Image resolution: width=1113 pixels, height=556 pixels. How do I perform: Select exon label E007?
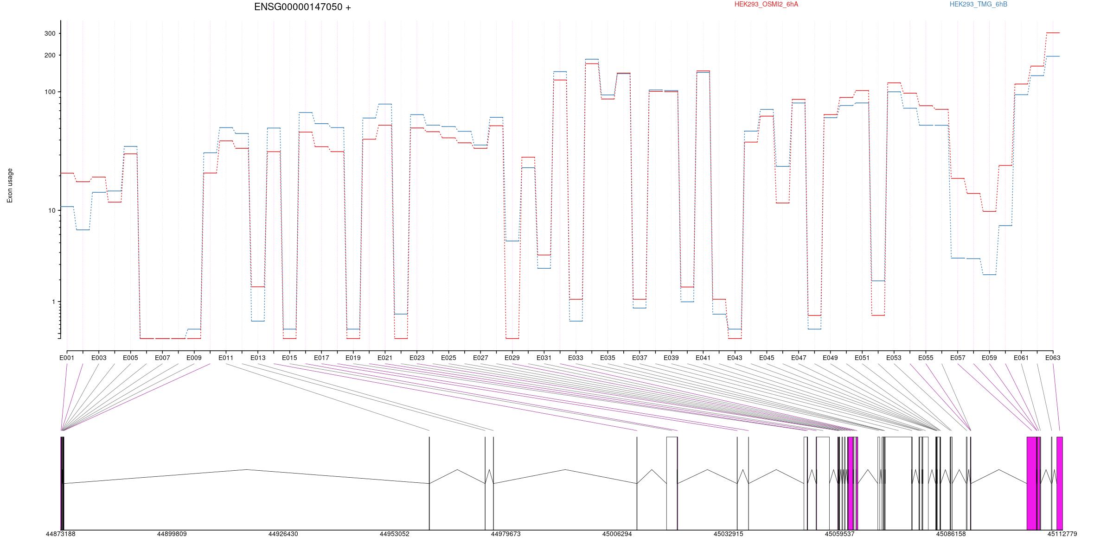tap(162, 358)
